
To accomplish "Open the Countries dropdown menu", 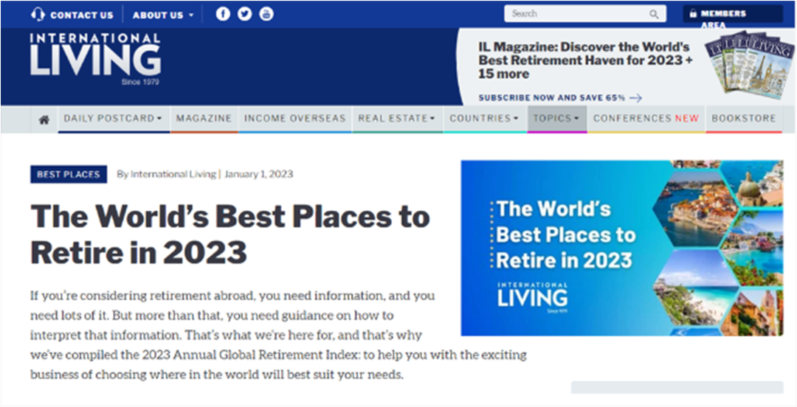I will pyautogui.click(x=484, y=119).
